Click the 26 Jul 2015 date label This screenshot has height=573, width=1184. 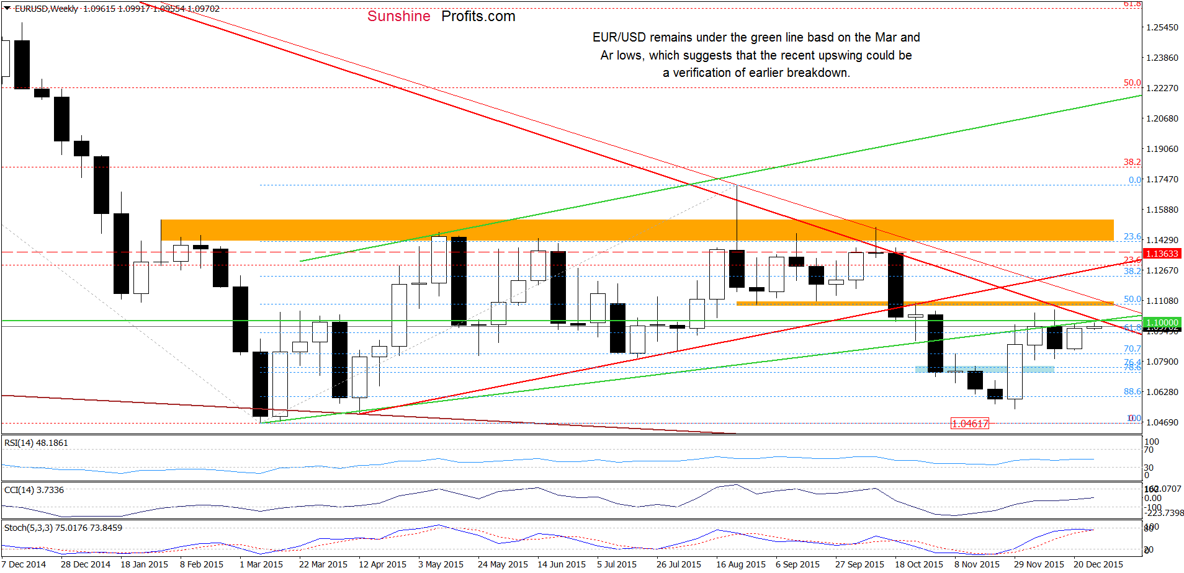(679, 564)
